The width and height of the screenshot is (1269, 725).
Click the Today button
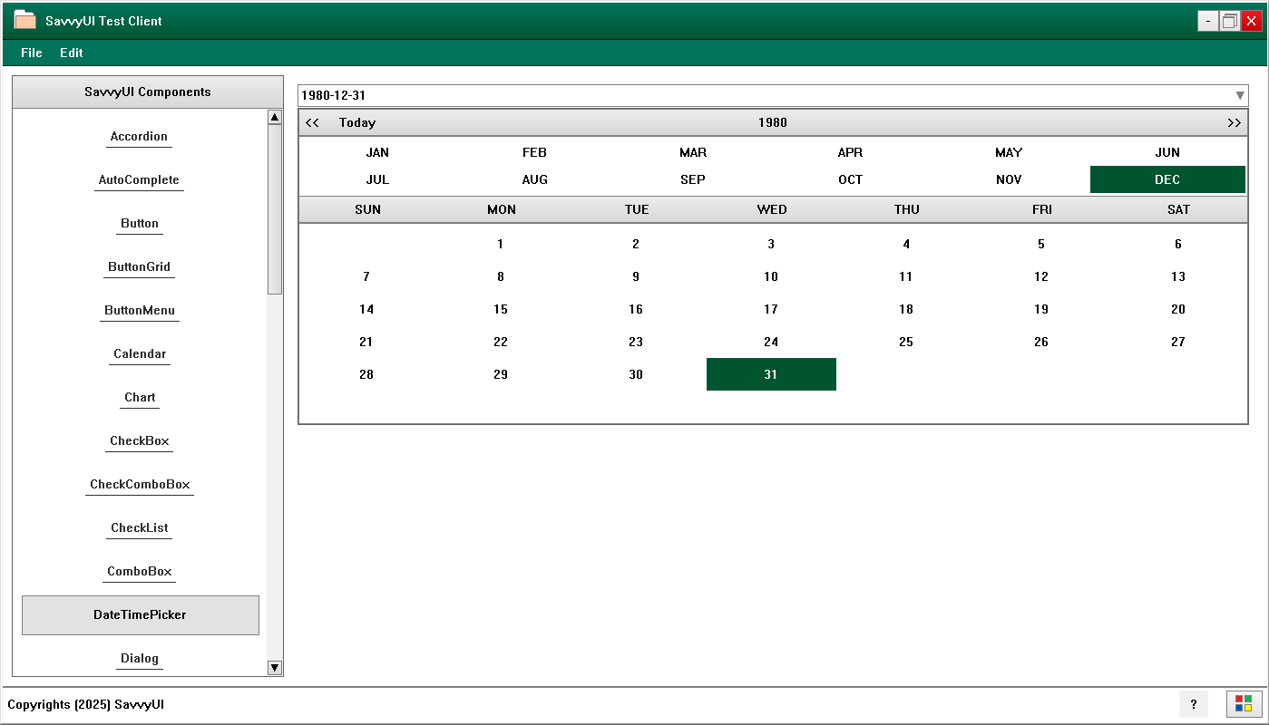point(356,122)
